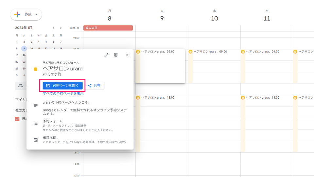Click the Wednesday 10 date header
Viewport: 314px width, 177px height.
tap(215, 18)
